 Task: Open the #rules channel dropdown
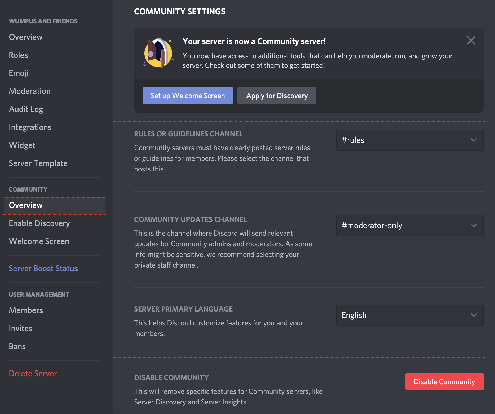click(410, 140)
